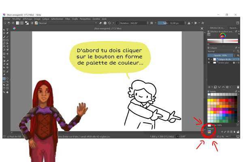Image resolution: width=243 pixels, height=162 pixels.
Task: Open the layer blending mode dropdown
Action: point(221,51)
